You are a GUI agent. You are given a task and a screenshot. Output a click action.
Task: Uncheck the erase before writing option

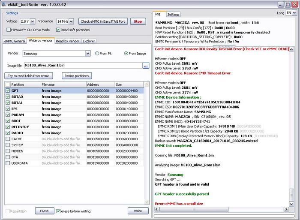59,211
